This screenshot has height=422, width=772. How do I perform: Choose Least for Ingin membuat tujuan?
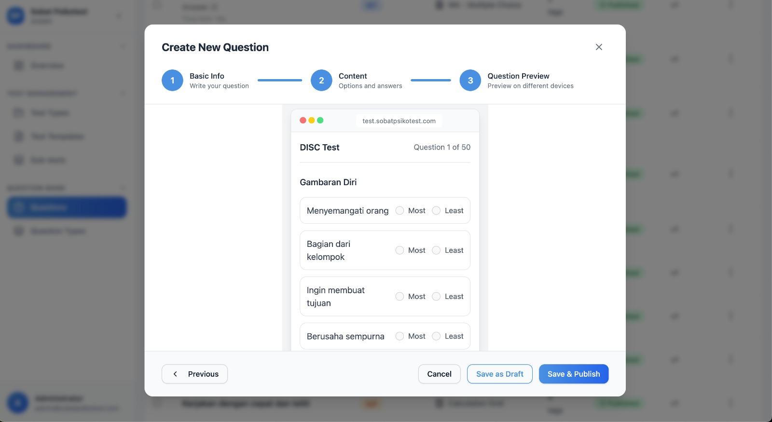(436, 297)
